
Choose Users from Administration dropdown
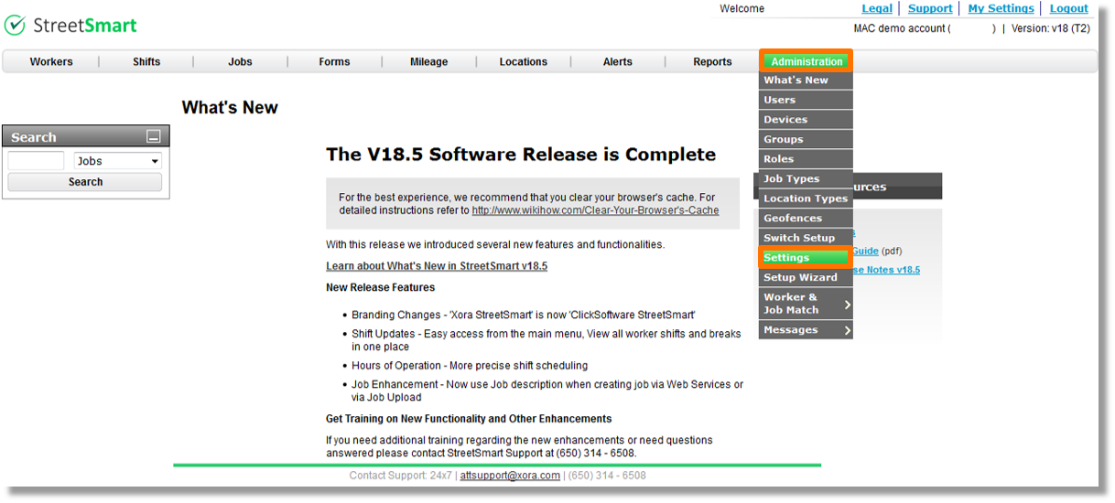pyautogui.click(x=780, y=100)
